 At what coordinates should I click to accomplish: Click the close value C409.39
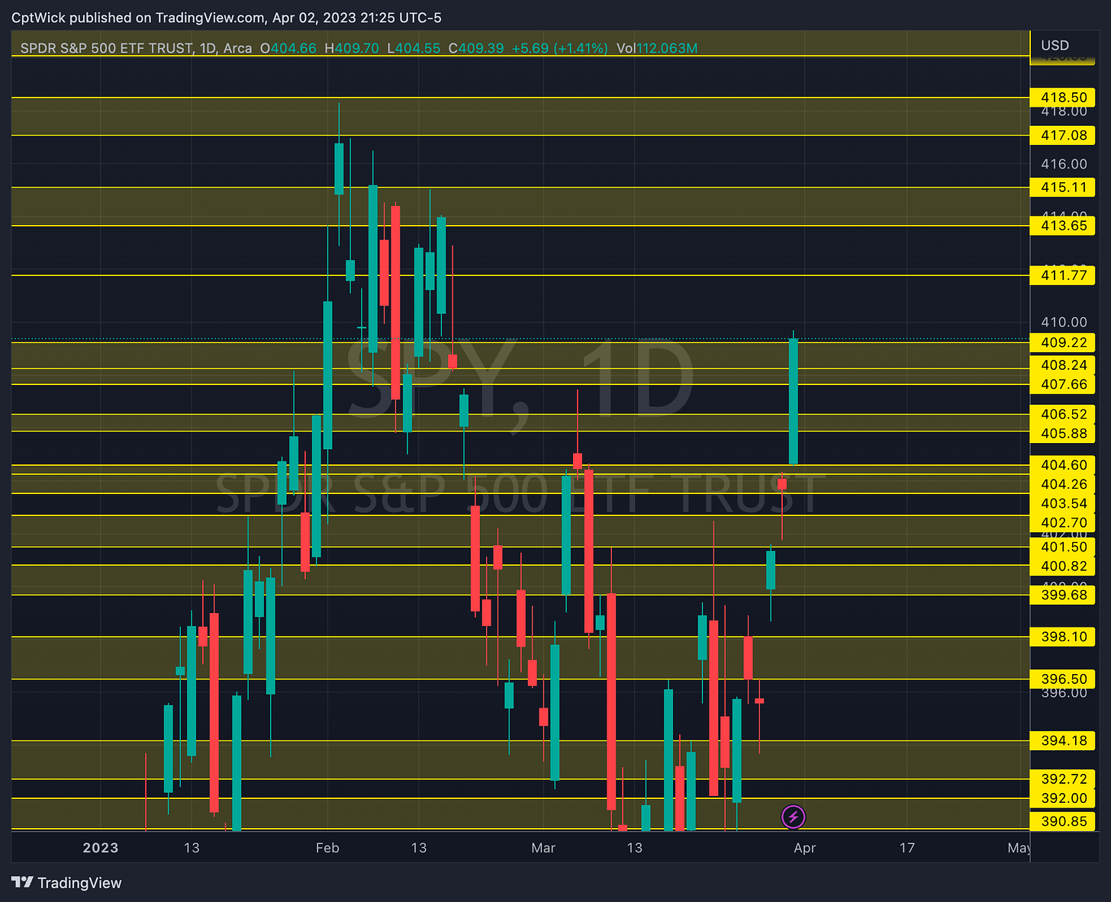[476, 48]
